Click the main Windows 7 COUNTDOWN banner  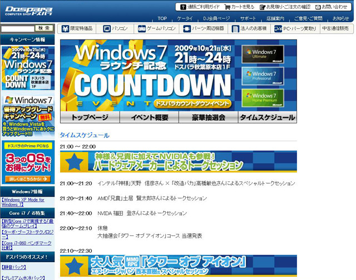(179, 76)
